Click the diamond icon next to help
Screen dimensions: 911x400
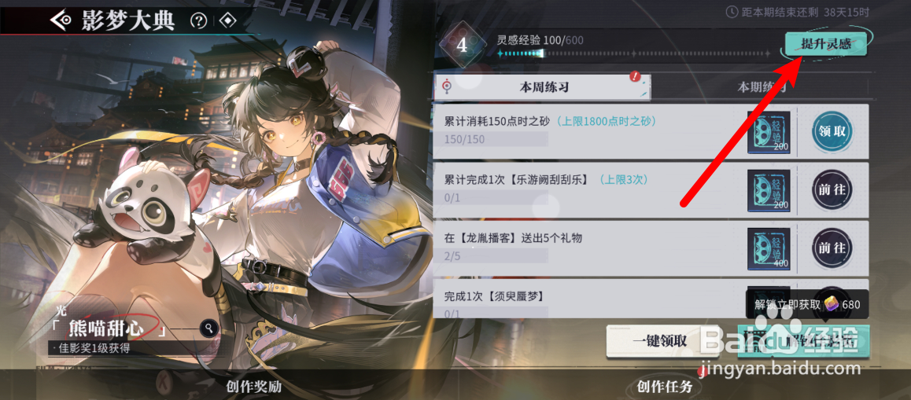click(x=228, y=21)
